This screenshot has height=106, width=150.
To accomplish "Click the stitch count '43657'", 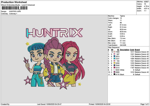I will pos(146,2).
